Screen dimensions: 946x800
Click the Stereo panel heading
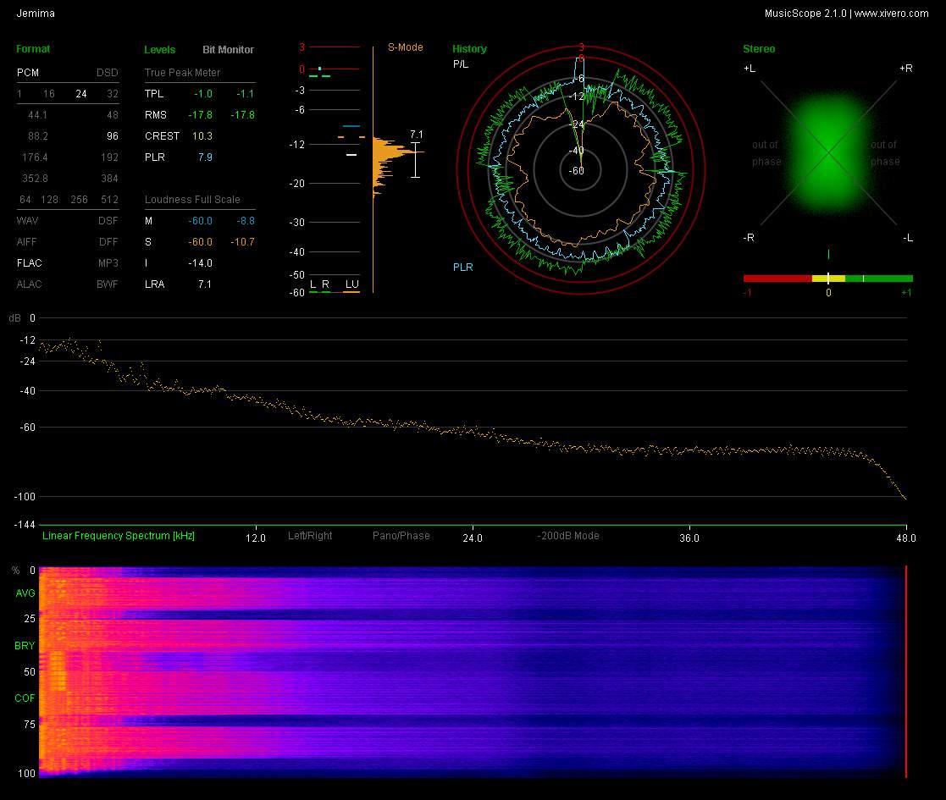[x=758, y=49]
